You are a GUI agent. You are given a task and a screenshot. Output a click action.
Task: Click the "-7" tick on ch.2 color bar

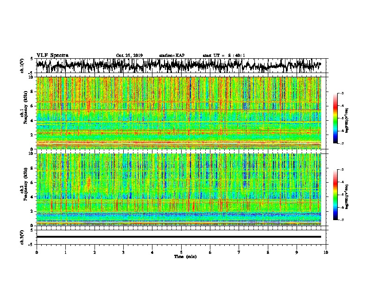(x=342, y=220)
